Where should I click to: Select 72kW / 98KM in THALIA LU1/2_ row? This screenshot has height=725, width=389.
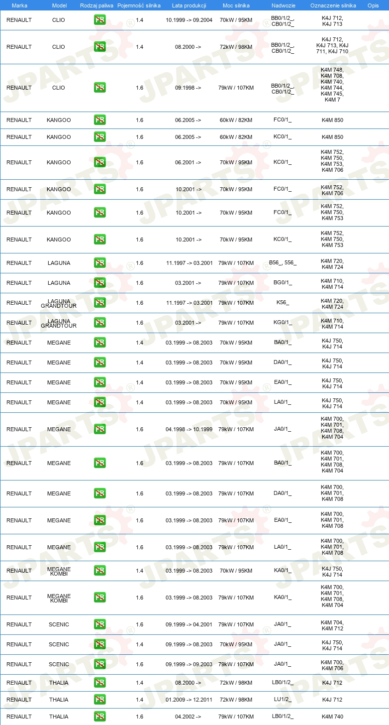(x=236, y=700)
